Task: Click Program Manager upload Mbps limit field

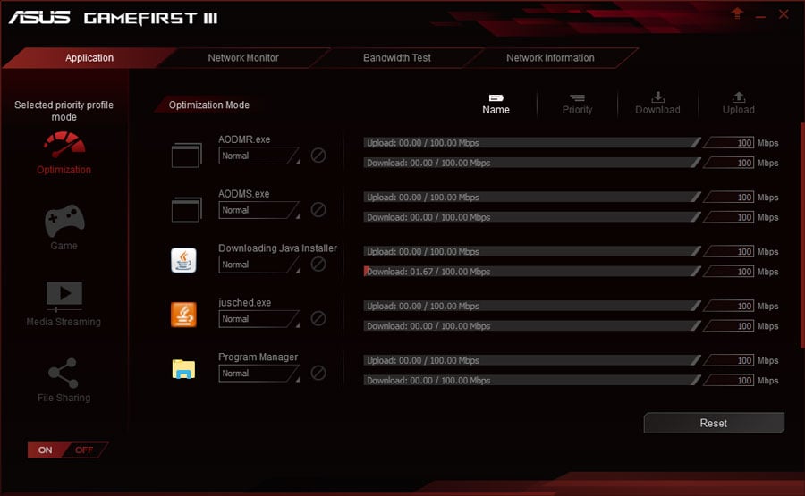Action: (x=729, y=360)
